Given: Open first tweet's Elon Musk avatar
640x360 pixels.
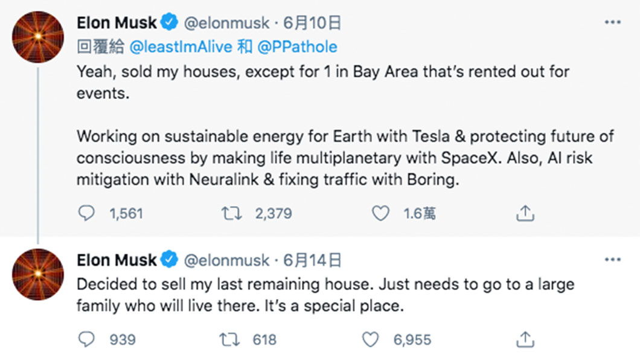Looking at the screenshot, I should (x=38, y=37).
